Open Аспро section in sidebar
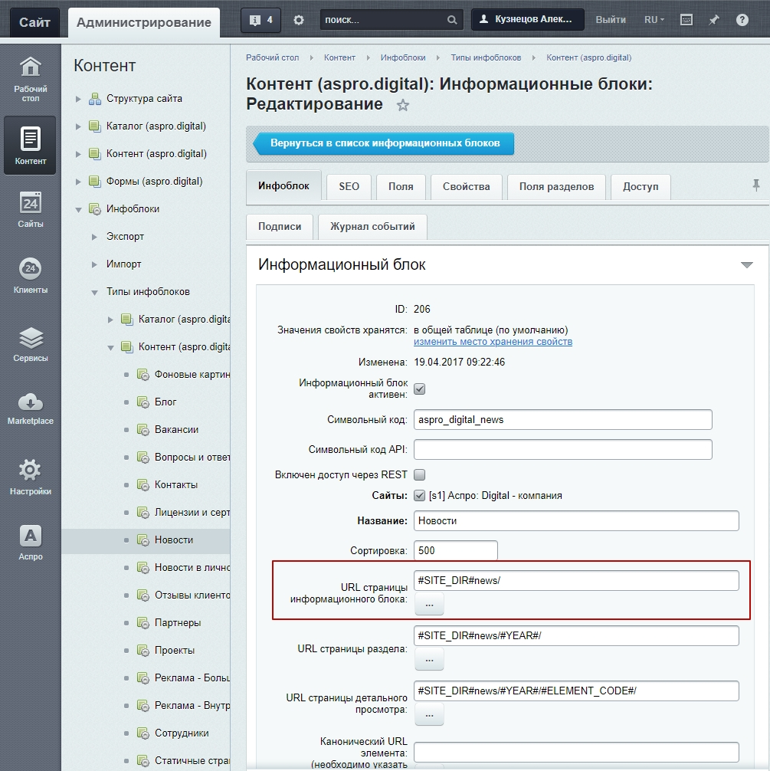Viewport: 770px width, 771px height. pyautogui.click(x=30, y=543)
